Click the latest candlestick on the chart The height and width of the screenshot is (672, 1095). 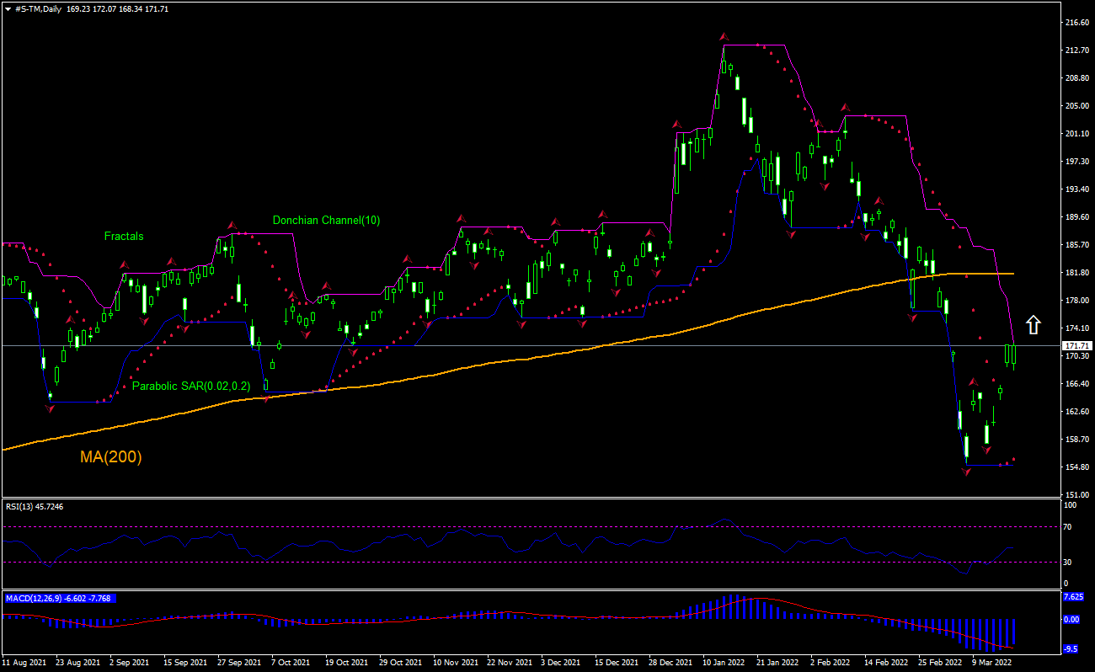[1013, 355]
